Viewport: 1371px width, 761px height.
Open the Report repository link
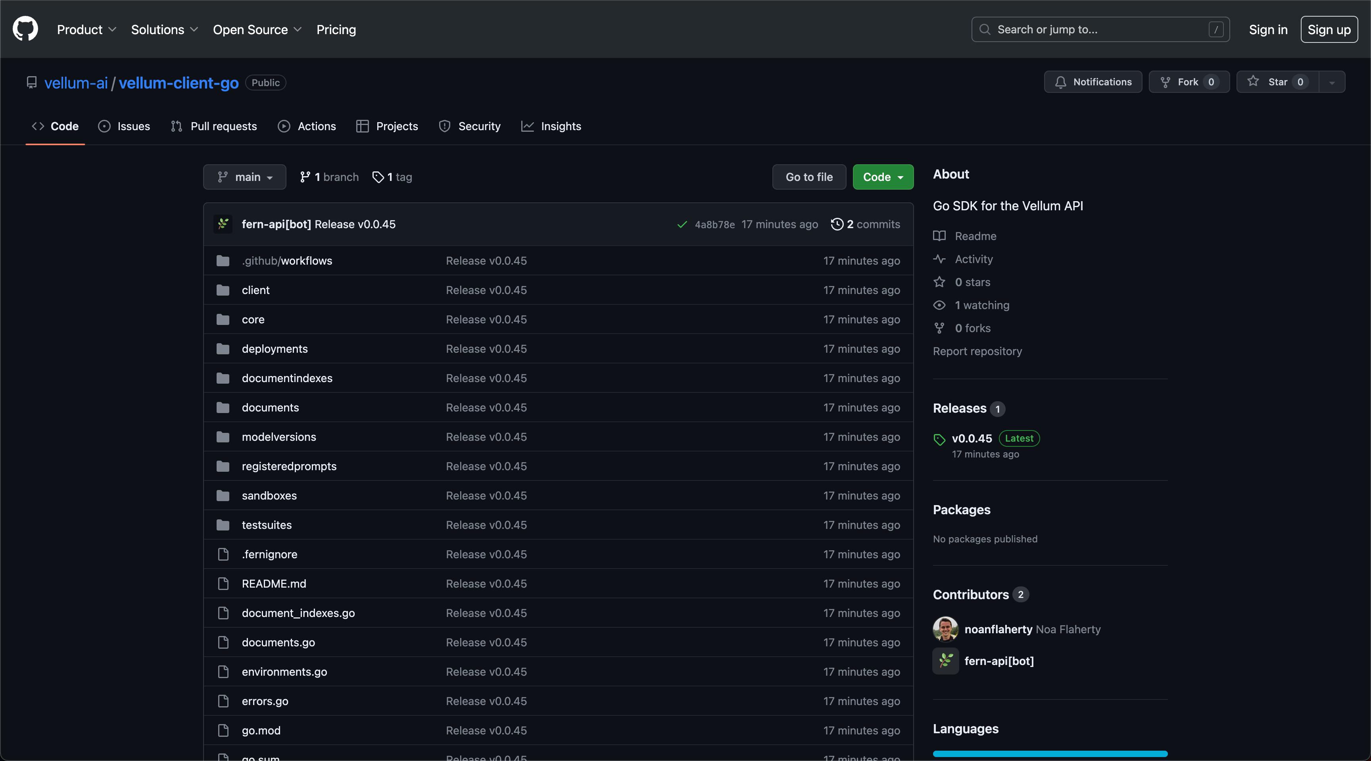(x=977, y=351)
